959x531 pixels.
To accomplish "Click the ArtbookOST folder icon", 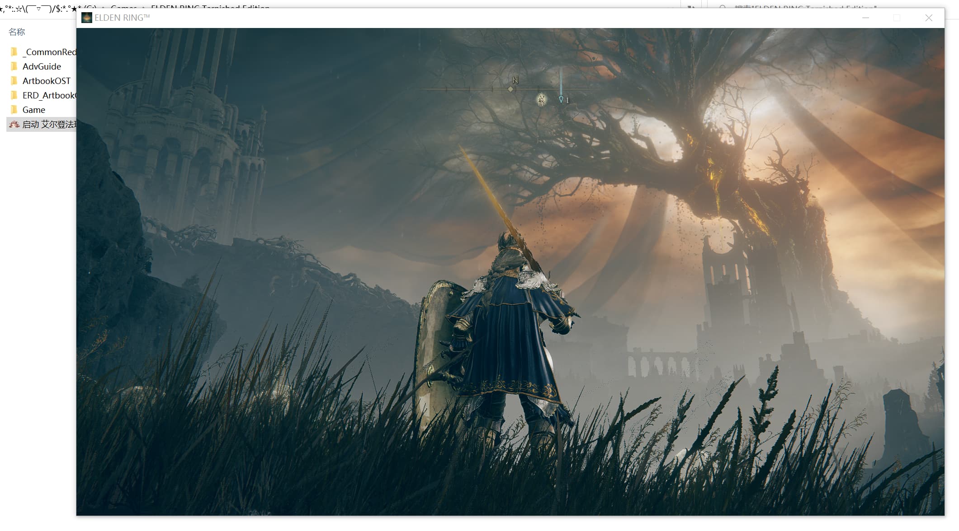I will pos(14,81).
